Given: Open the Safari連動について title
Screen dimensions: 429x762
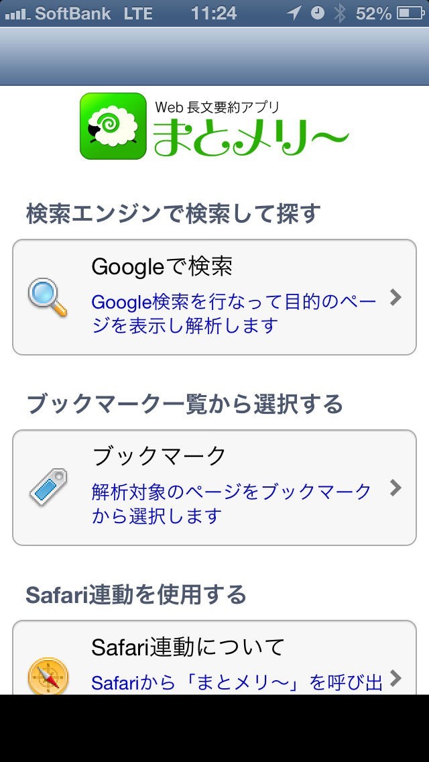Looking at the screenshot, I should click(188, 647).
